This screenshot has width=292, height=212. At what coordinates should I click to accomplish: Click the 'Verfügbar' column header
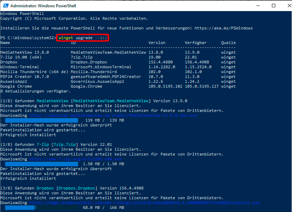(x=196, y=43)
